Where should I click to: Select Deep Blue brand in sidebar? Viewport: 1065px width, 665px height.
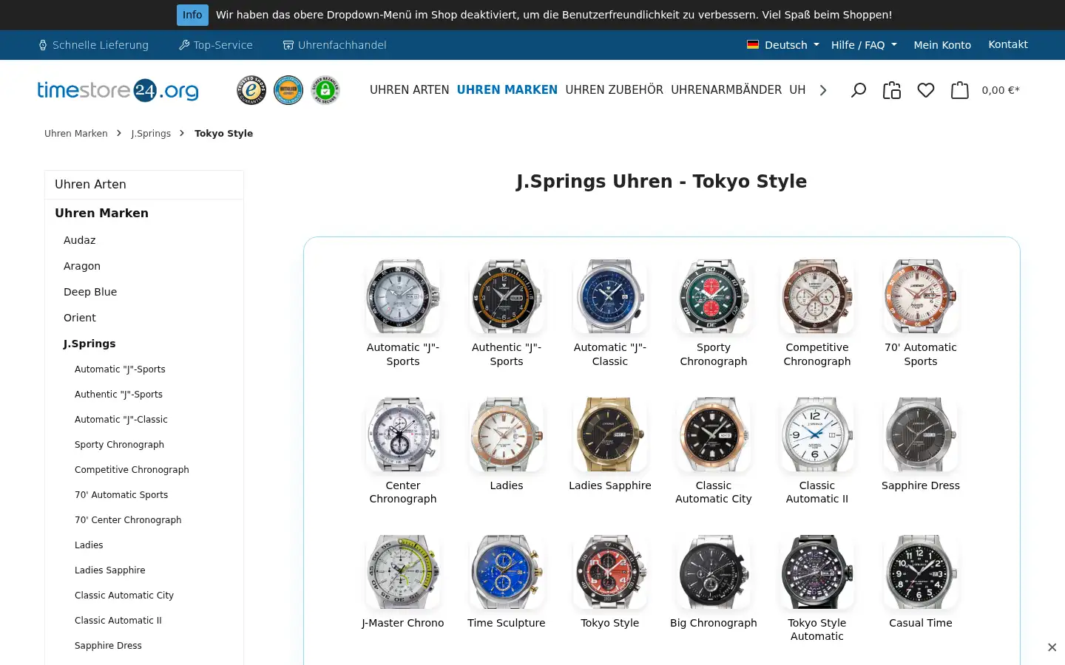coord(90,292)
